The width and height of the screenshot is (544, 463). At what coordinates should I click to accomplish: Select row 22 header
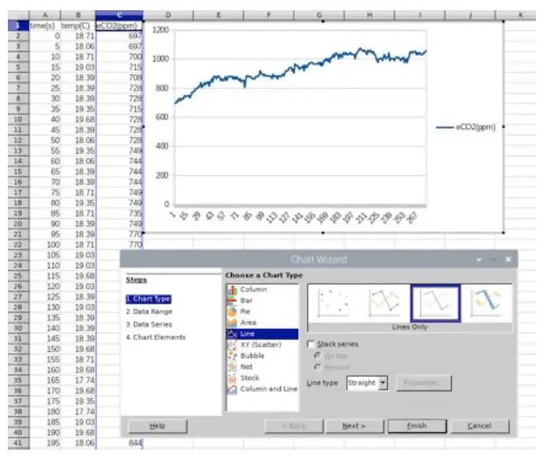[x=18, y=245]
